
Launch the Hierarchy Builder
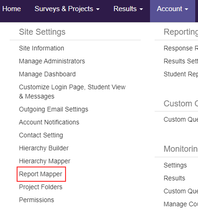click(44, 148)
